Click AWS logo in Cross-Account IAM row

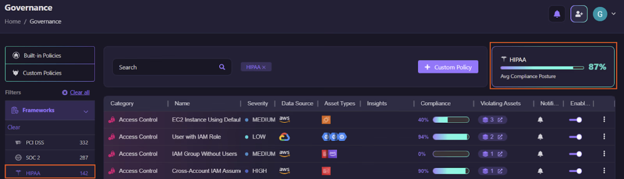tap(284, 170)
